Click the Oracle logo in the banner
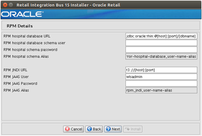202x136 pixels. (x=22, y=14)
